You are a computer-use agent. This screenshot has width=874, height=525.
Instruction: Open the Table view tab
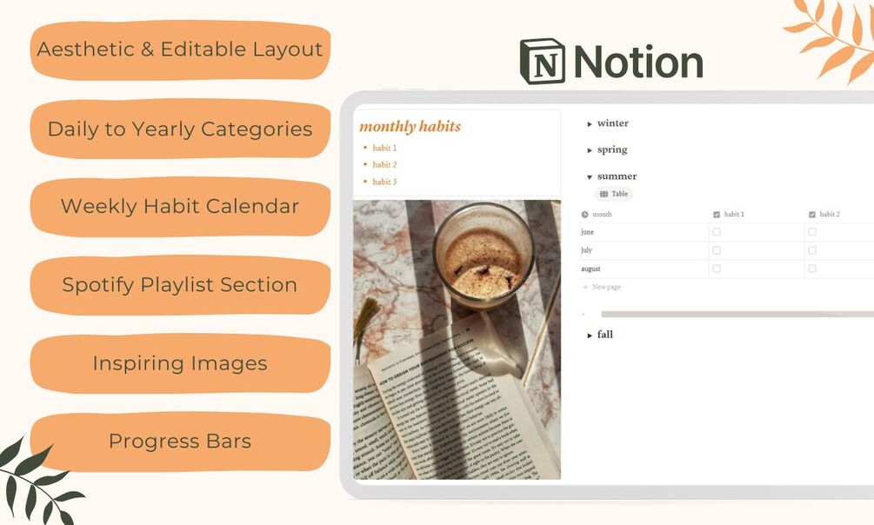[x=614, y=194]
